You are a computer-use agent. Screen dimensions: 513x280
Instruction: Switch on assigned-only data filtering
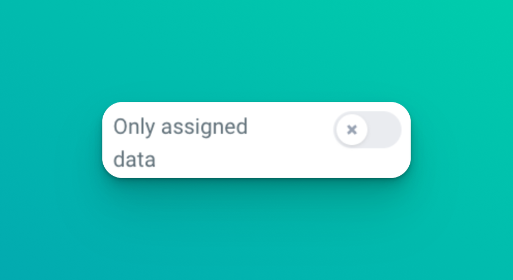pos(367,130)
